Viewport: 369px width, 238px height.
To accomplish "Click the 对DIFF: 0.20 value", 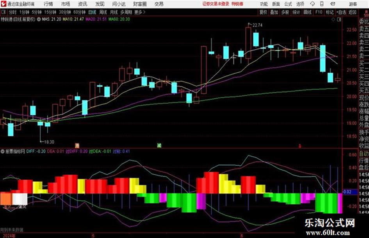I will (77, 151).
